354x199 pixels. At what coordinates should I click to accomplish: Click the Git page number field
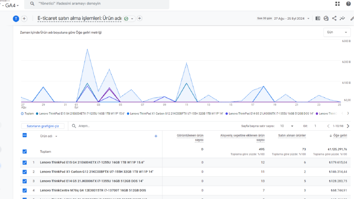point(315,126)
